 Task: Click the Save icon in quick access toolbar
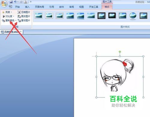[11, 2]
